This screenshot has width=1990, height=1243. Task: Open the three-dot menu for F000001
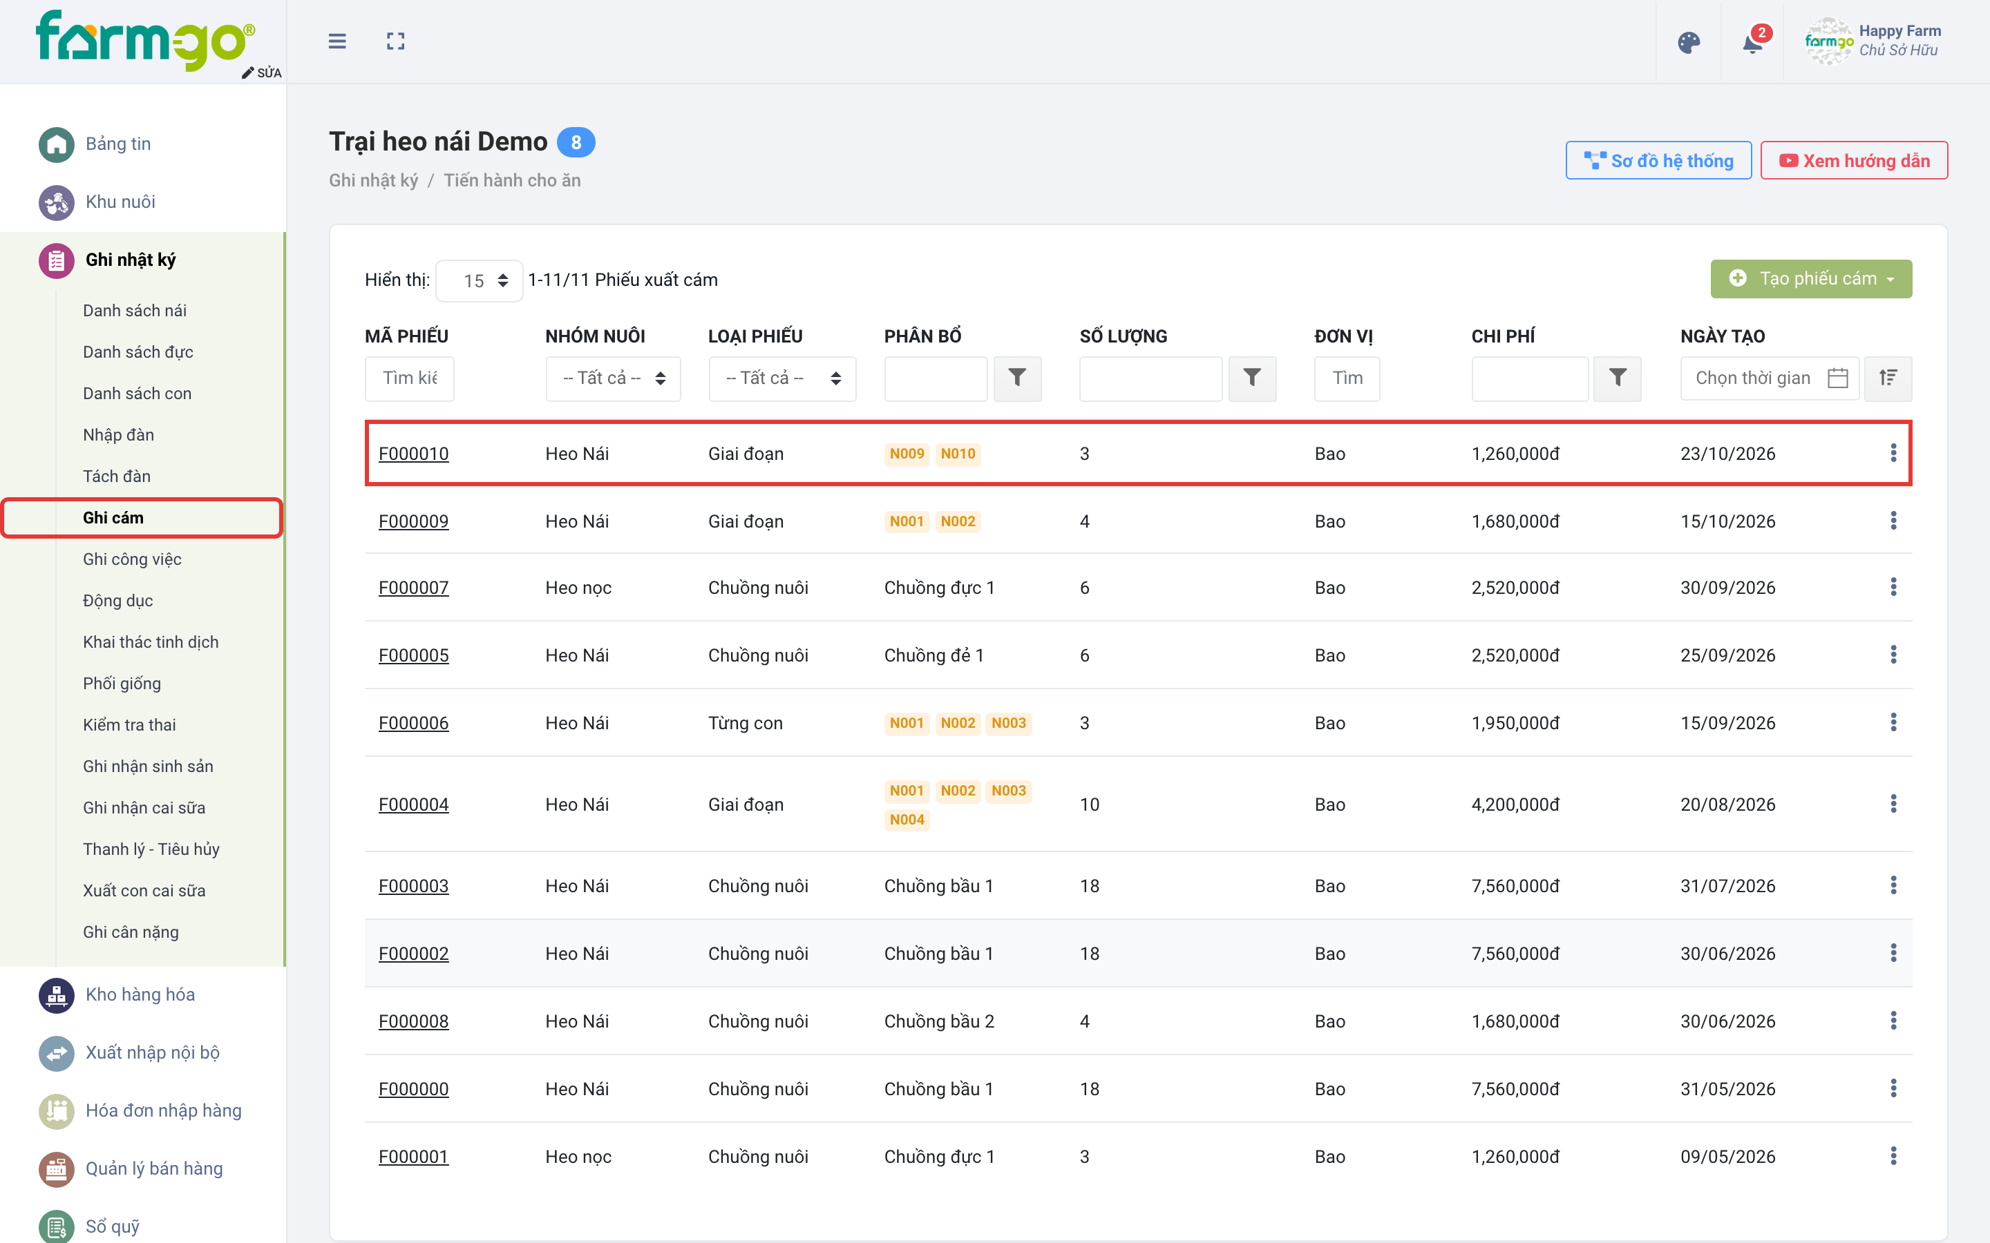coord(1893,1156)
